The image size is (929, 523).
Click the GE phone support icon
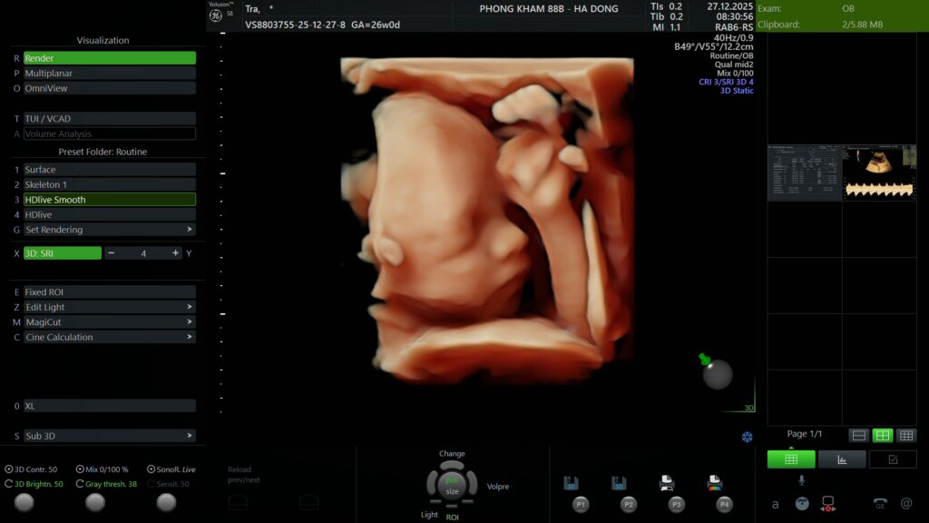click(x=879, y=503)
